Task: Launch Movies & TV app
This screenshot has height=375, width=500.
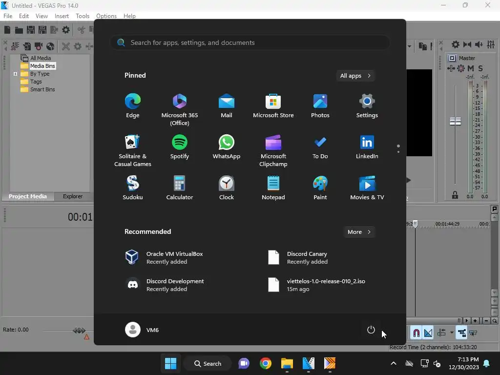Action: pyautogui.click(x=367, y=188)
